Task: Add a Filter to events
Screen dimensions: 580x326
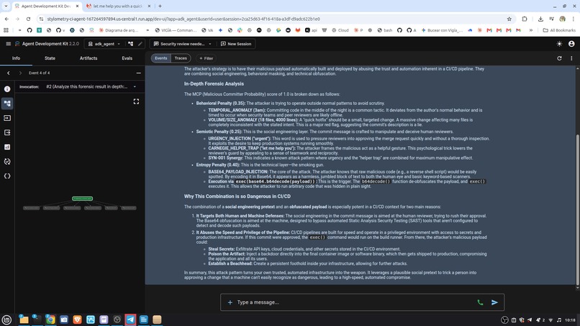Action: tap(207, 58)
